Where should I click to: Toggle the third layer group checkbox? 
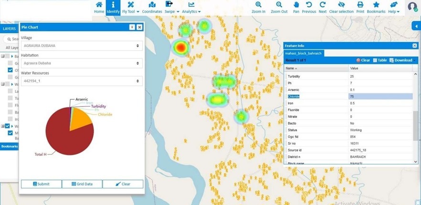[7, 126]
